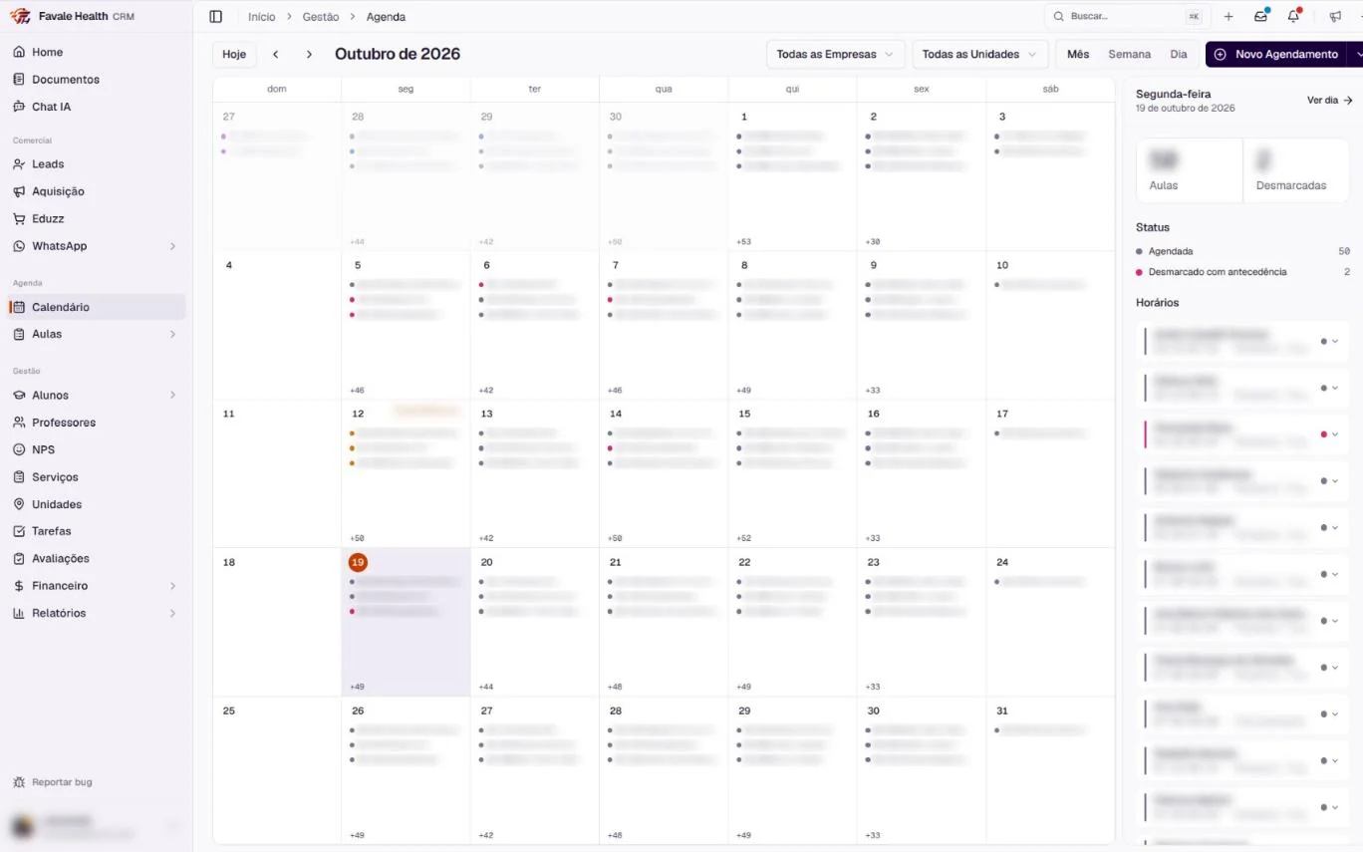The image size is (1363, 852).
Task: Go to the previous month arrow
Action: [x=276, y=54]
